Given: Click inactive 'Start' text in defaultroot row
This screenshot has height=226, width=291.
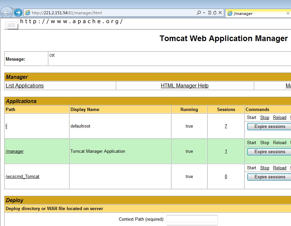Looking at the screenshot, I should tap(252, 118).
